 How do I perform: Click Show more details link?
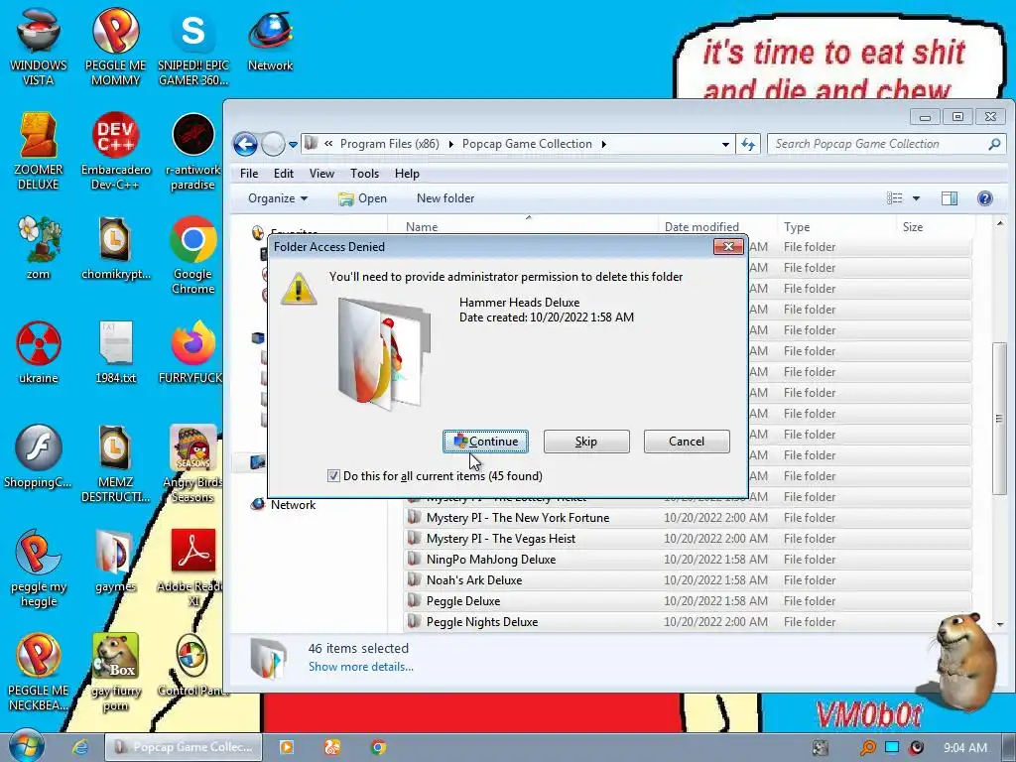click(x=361, y=667)
